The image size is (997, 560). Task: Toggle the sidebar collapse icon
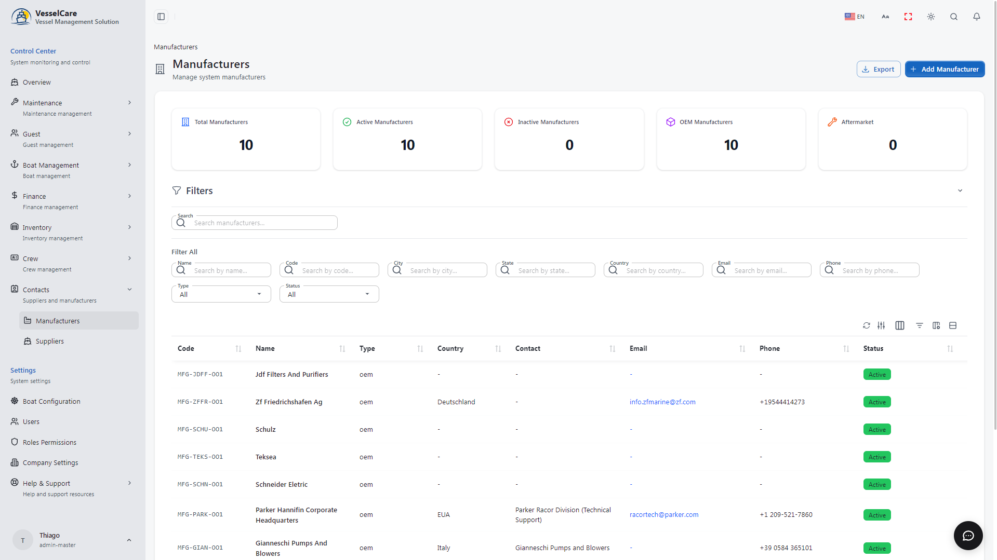pos(161,17)
